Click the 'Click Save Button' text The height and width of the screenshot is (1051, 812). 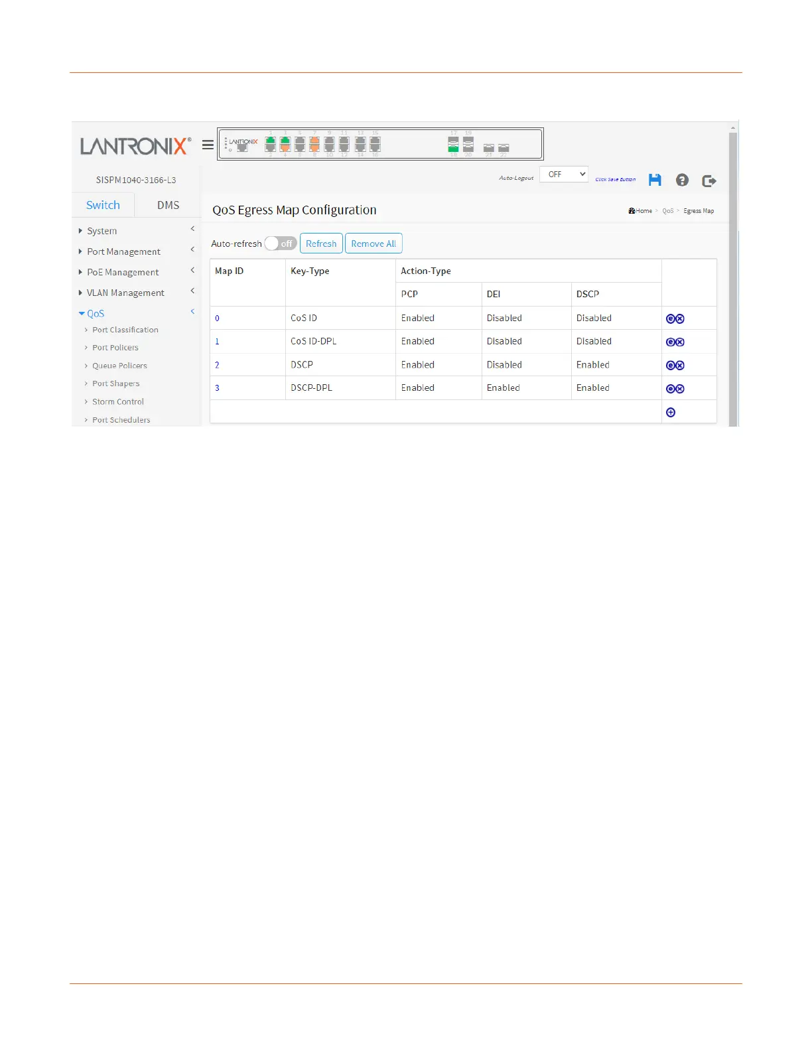[x=616, y=179]
